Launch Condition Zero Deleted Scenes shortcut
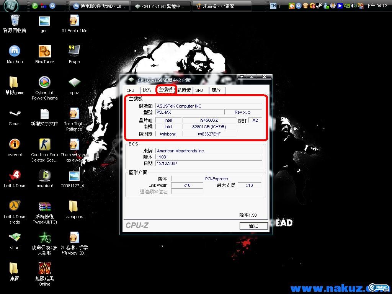The image size is (392, 294). pos(44,145)
